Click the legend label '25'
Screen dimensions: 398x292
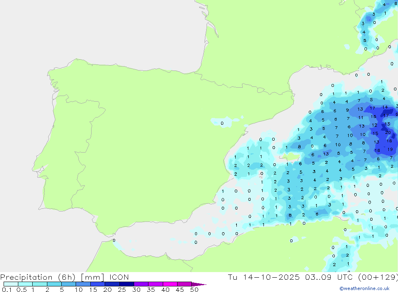coord(122,290)
